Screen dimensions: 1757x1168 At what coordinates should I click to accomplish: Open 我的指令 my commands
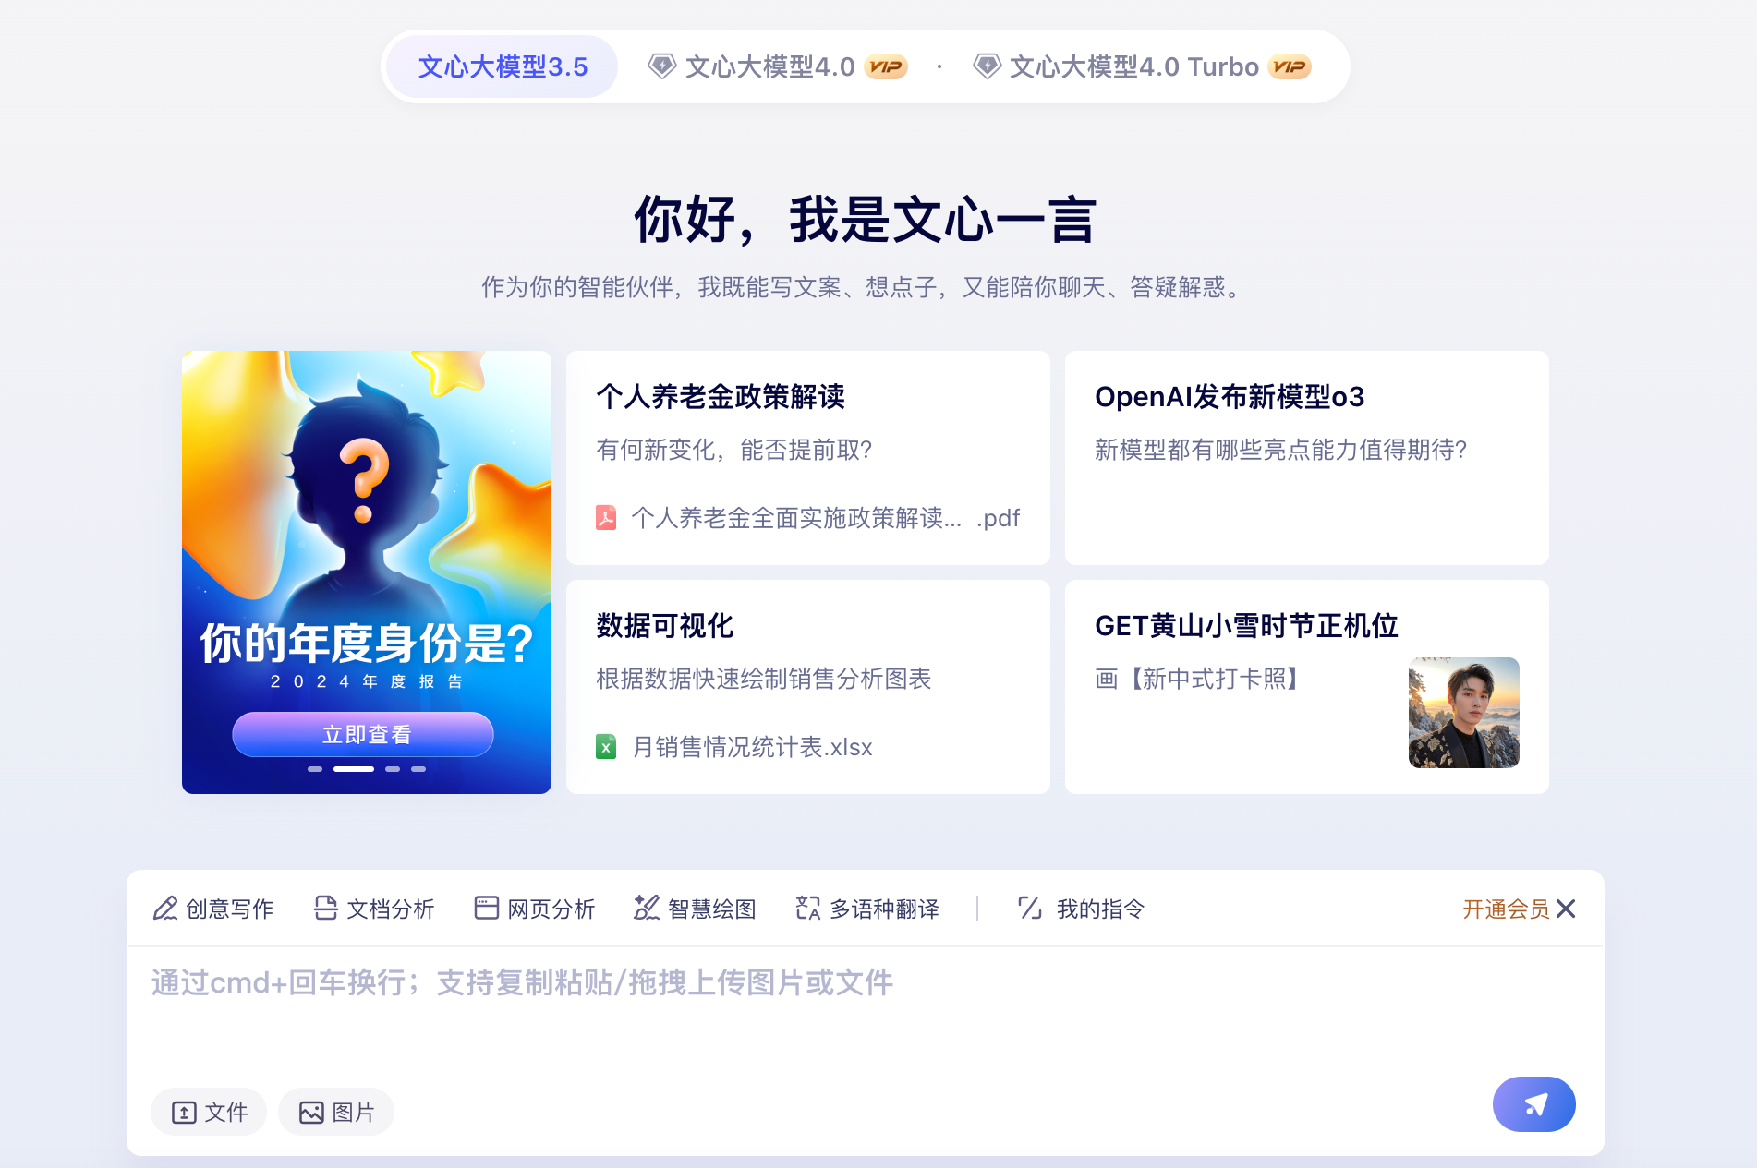[1081, 909]
